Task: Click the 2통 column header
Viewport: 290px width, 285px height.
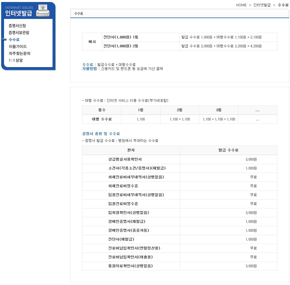Action: click(180, 110)
